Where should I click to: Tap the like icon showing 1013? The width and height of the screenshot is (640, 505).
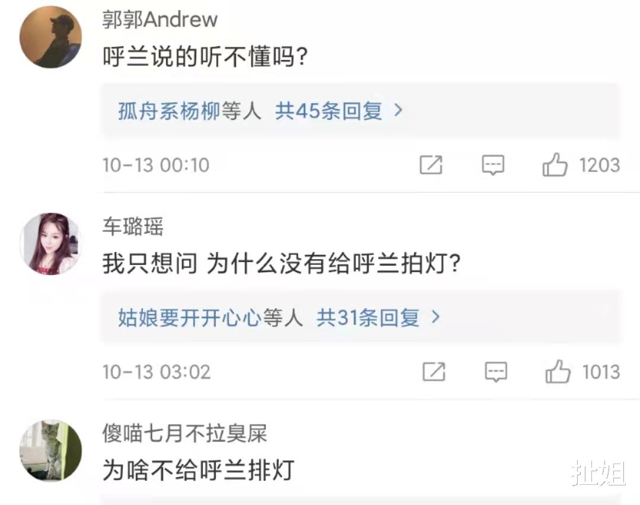558,372
